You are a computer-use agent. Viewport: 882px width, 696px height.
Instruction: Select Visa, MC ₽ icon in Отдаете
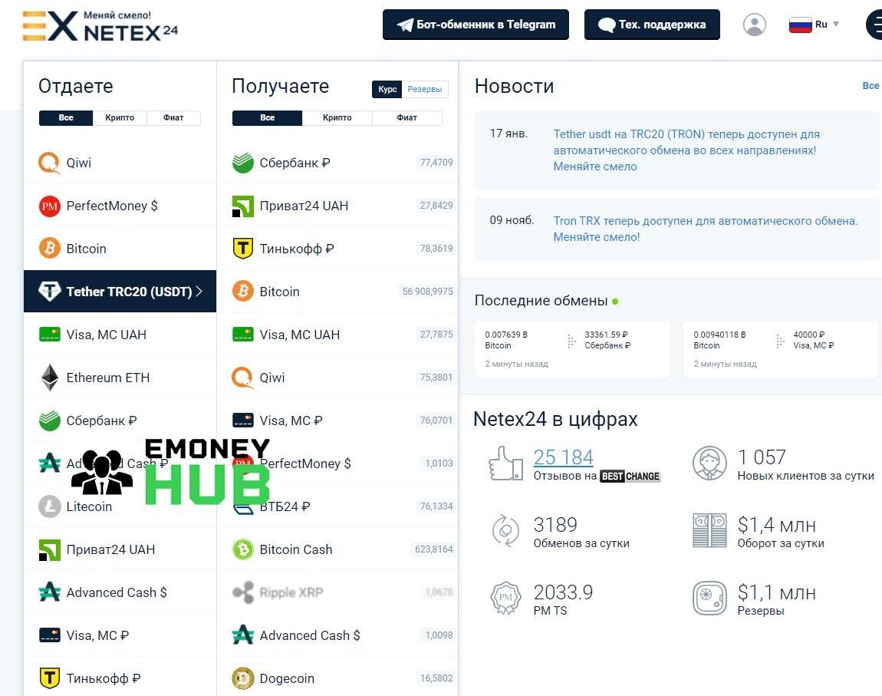(50, 635)
